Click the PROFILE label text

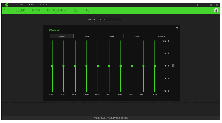pos(92,20)
